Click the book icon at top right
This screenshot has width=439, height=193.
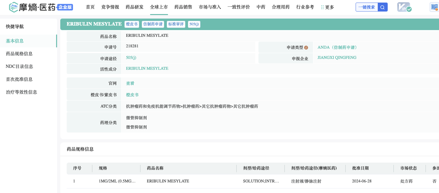[x=434, y=7]
